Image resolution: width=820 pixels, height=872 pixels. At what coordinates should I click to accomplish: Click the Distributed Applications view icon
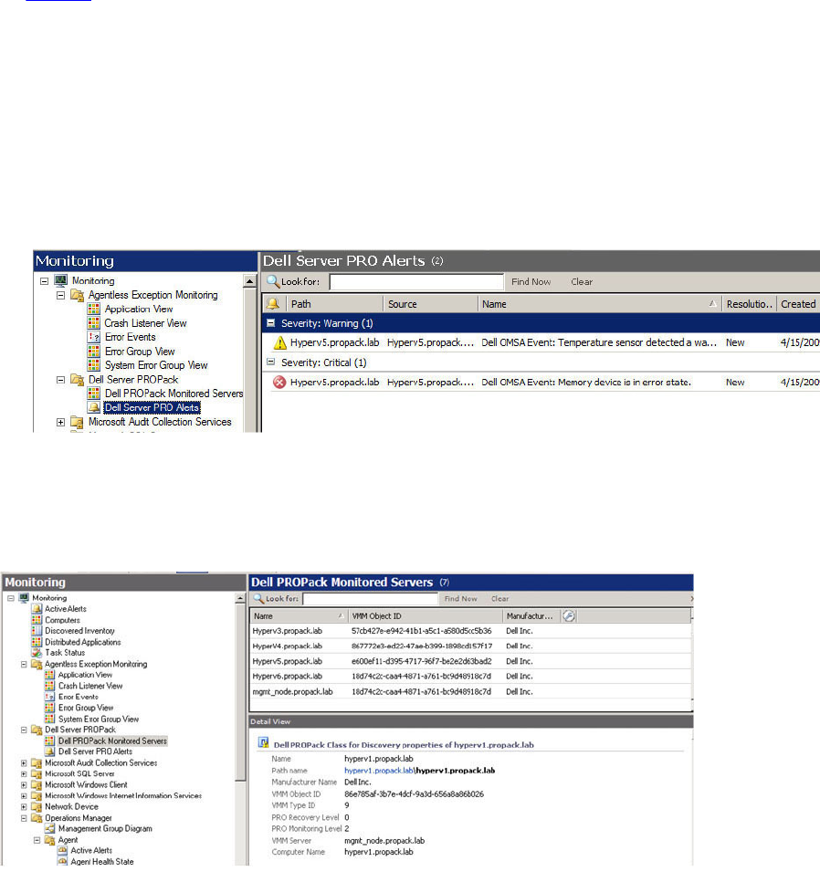coord(37,642)
